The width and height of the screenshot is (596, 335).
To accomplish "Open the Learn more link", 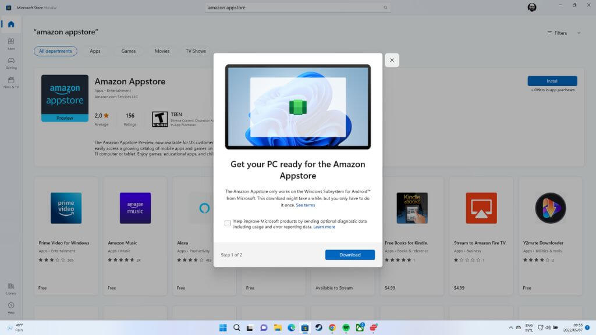I will point(324,227).
